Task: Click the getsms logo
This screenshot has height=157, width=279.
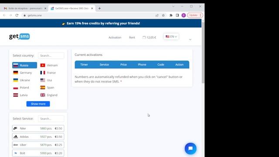Action: 19,37
